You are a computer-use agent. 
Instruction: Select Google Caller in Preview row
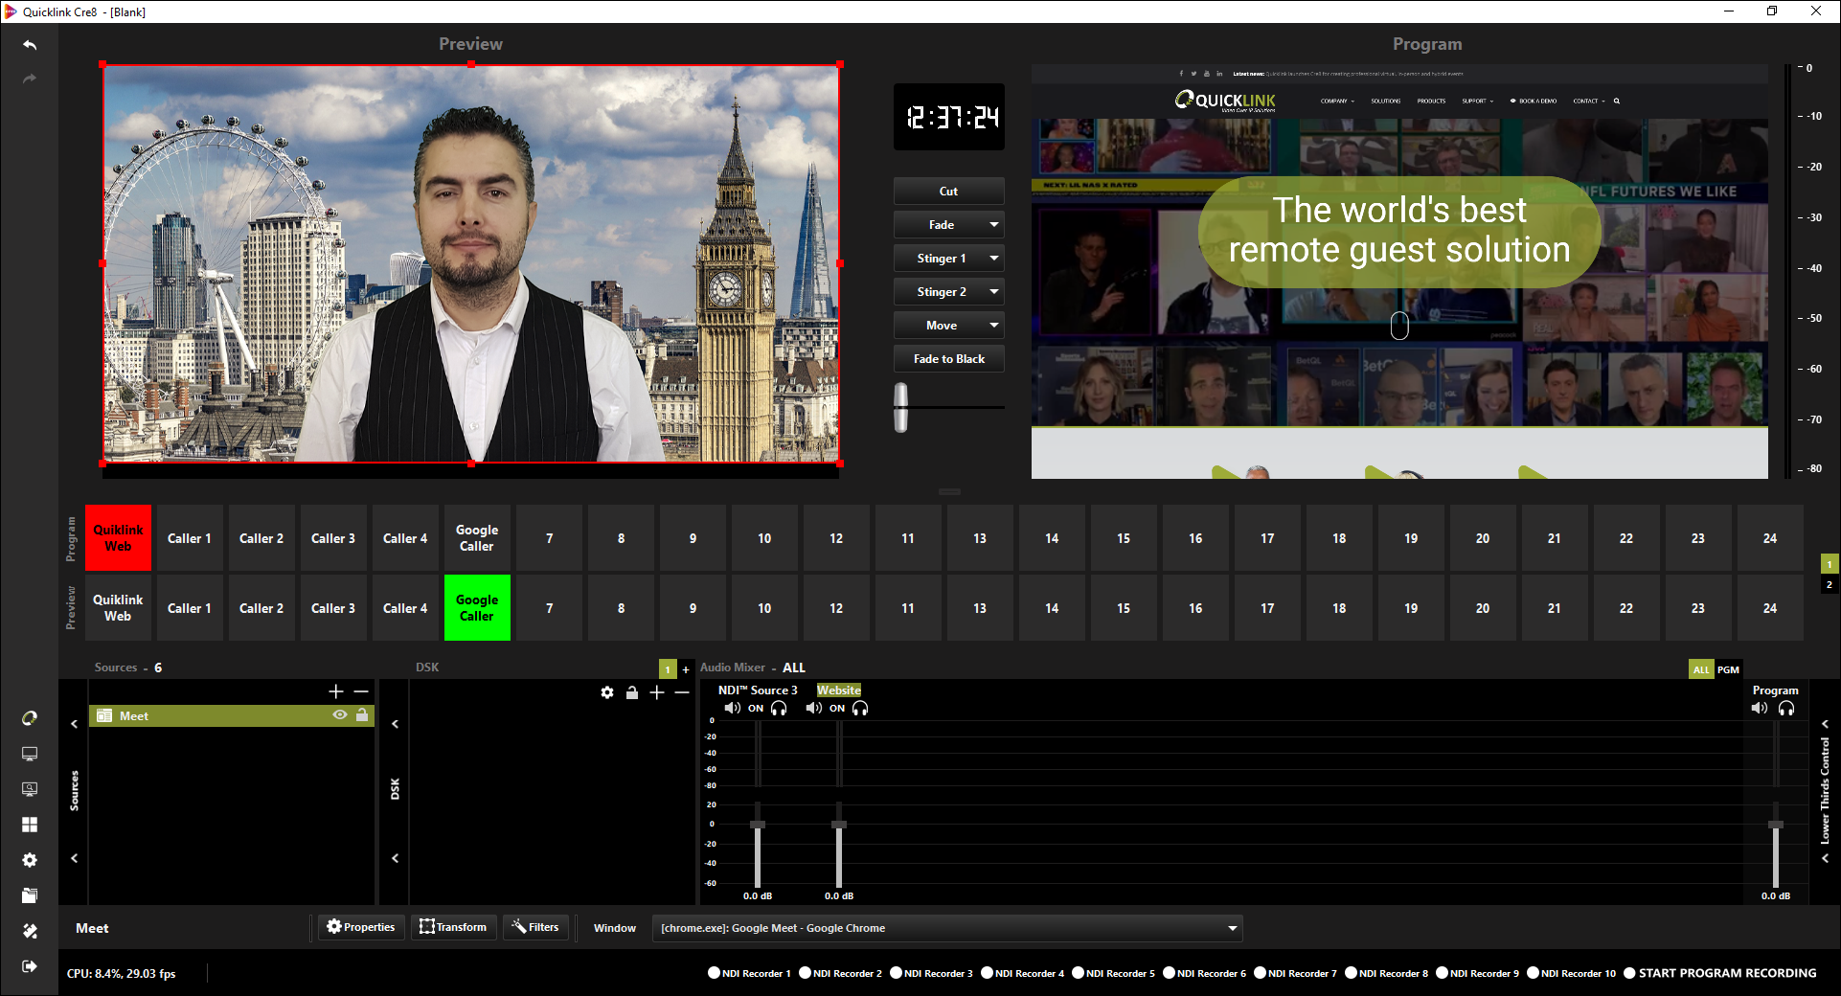(x=477, y=608)
